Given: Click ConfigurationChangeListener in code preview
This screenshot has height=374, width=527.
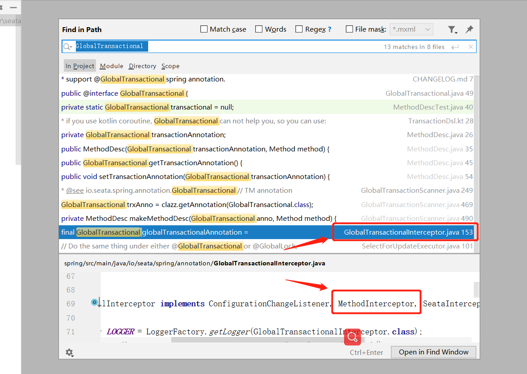Looking at the screenshot, I should tap(269, 304).
